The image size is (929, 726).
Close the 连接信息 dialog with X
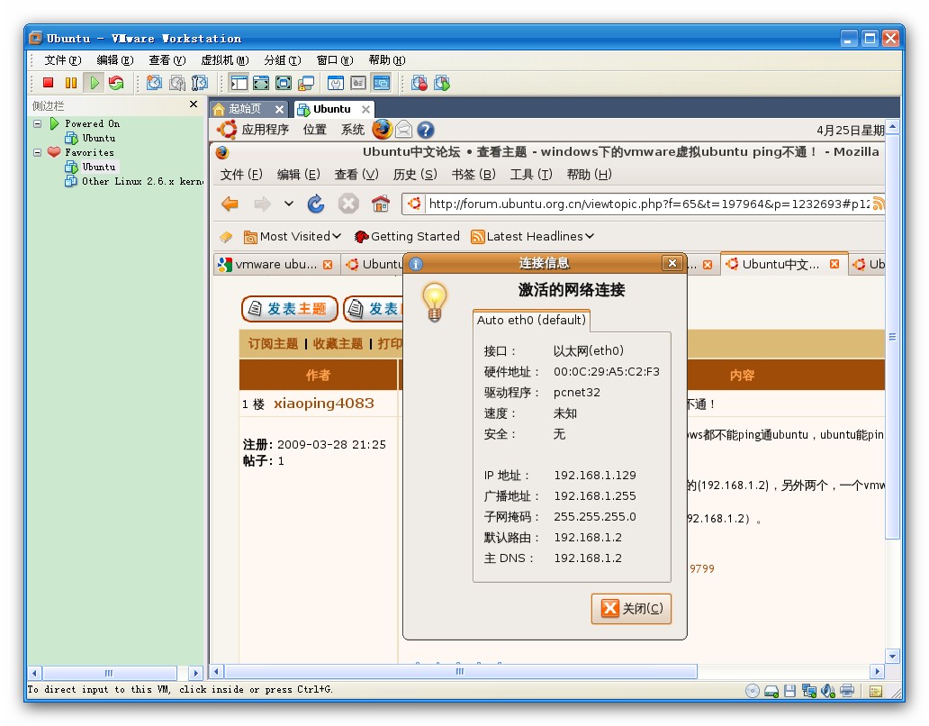pos(672,263)
